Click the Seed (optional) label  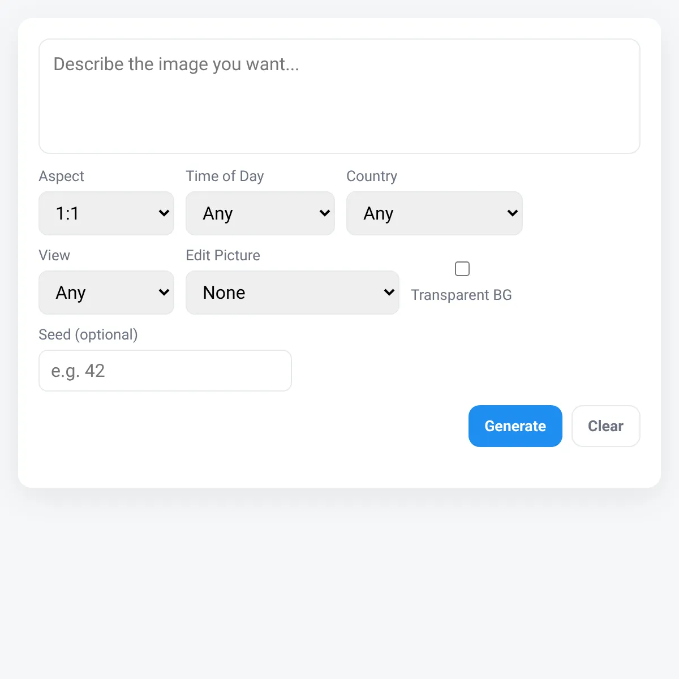pyautogui.click(x=88, y=334)
